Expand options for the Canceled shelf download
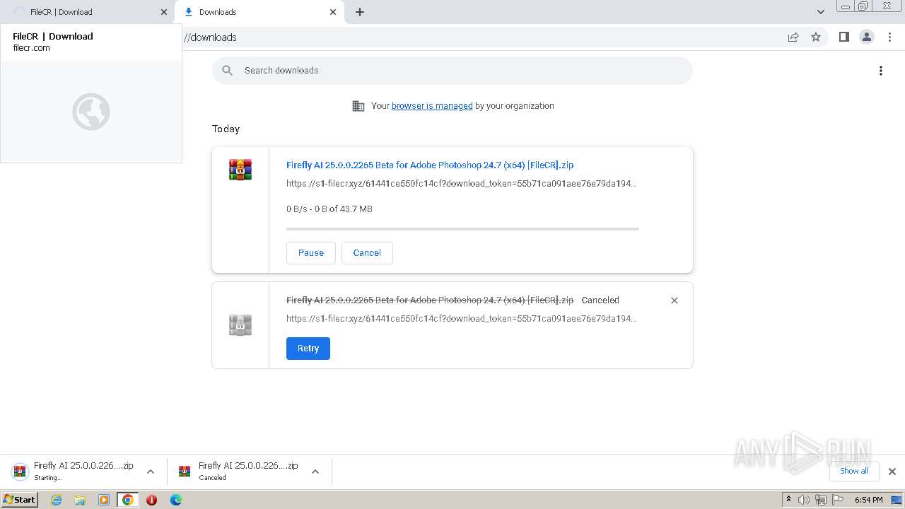905x509 pixels. tap(315, 472)
